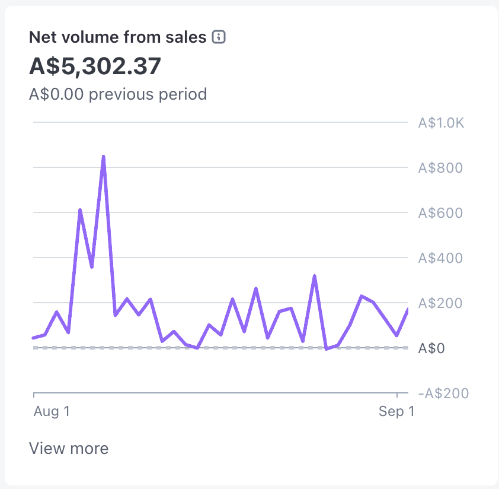Screen dimensions: 499x489
Task: Click the Net volume from sales heading
Action: point(118,37)
